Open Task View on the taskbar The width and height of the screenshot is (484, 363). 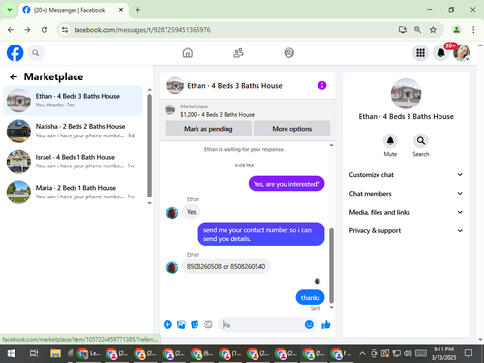(34, 354)
